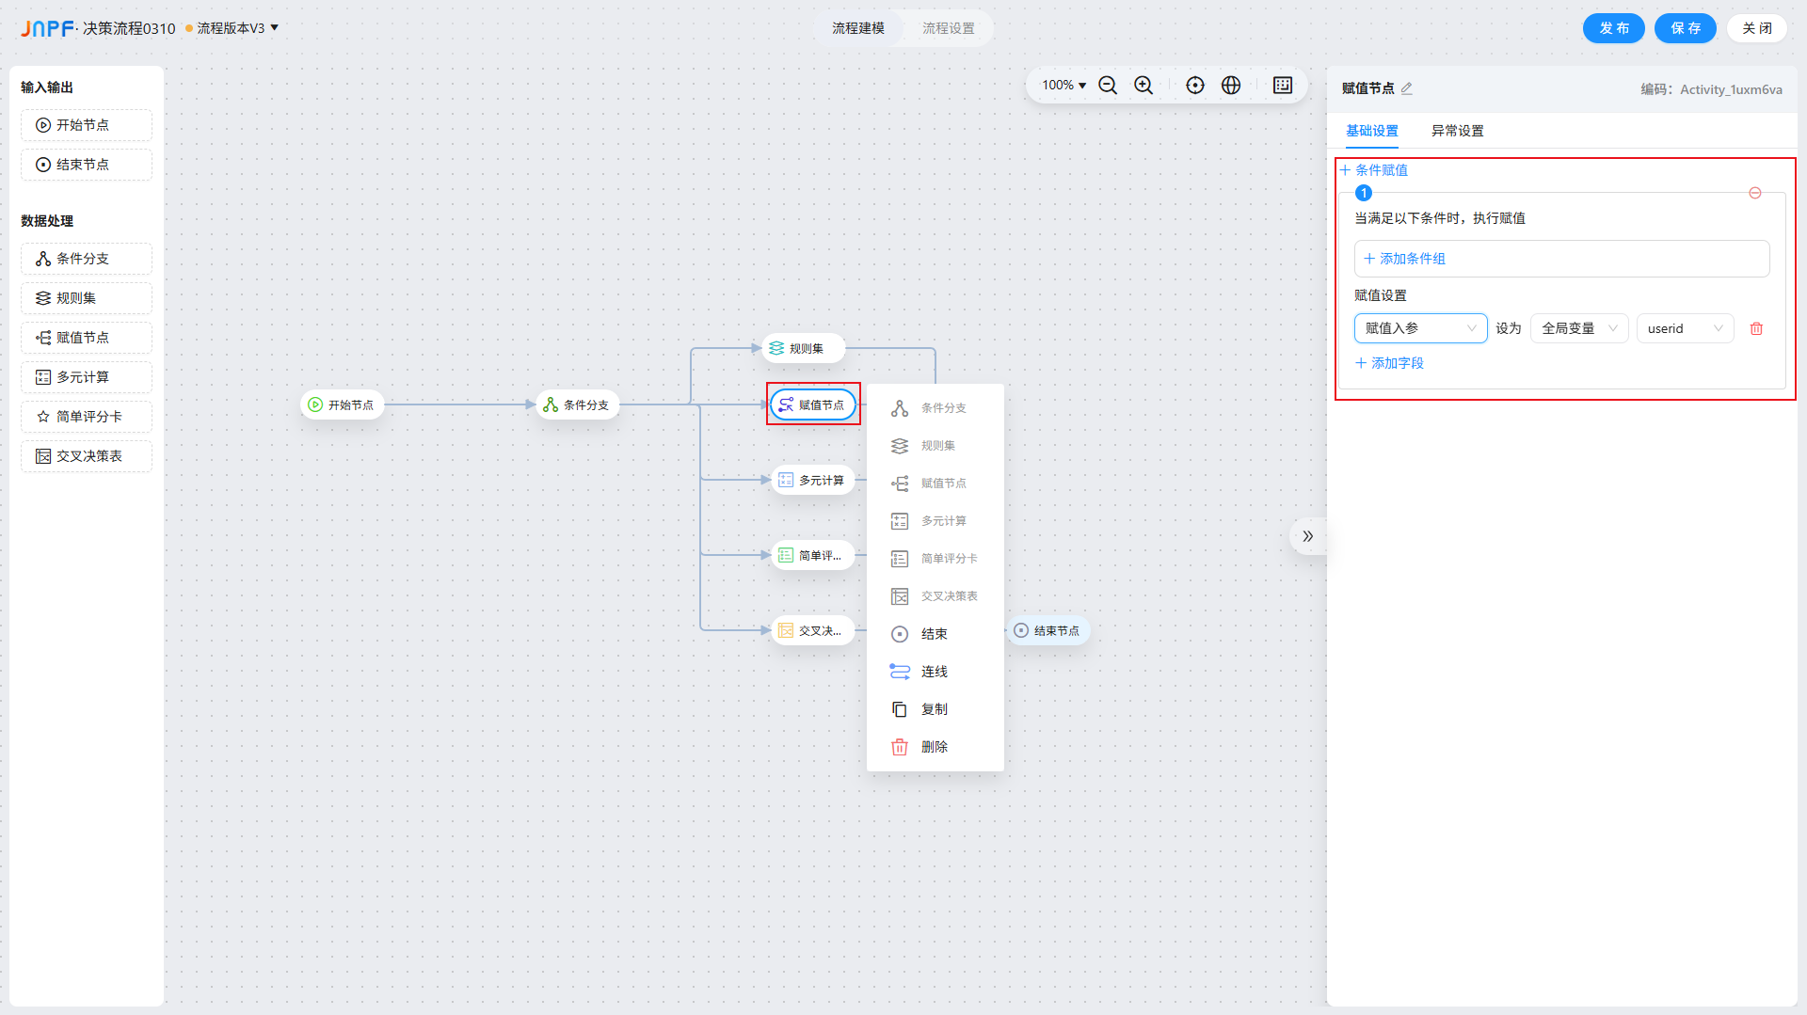Open the 100% zoom level dropdown
1807x1015 pixels.
tap(1063, 86)
